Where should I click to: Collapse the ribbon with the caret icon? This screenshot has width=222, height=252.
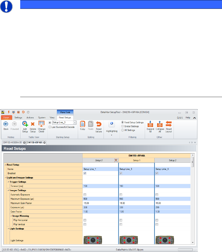tap(194, 118)
